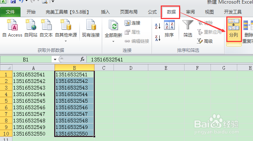Expand 自其他来源 dropdown arrow

pyautogui.click(x=66, y=41)
